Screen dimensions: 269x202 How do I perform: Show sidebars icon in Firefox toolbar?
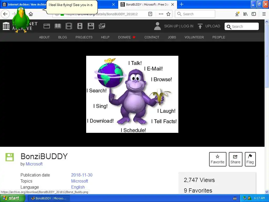click(254, 14)
